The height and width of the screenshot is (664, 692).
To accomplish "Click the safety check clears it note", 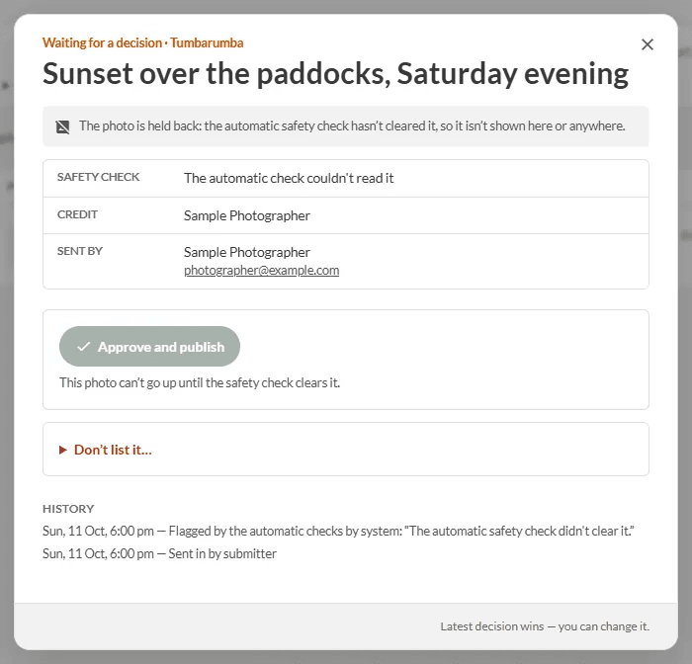I will 200,382.
